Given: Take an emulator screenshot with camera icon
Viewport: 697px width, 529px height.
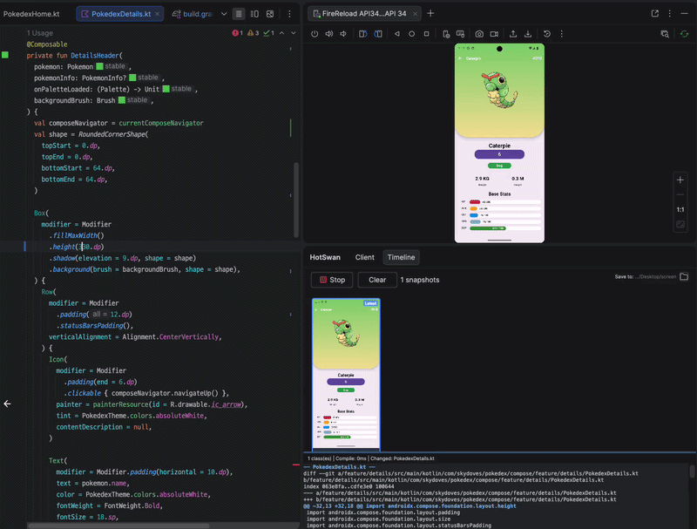Looking at the screenshot, I should tap(479, 34).
